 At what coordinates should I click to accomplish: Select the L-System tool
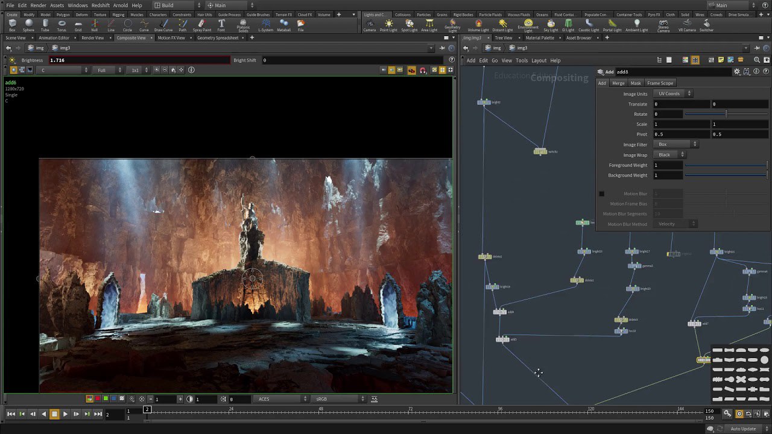click(x=265, y=25)
